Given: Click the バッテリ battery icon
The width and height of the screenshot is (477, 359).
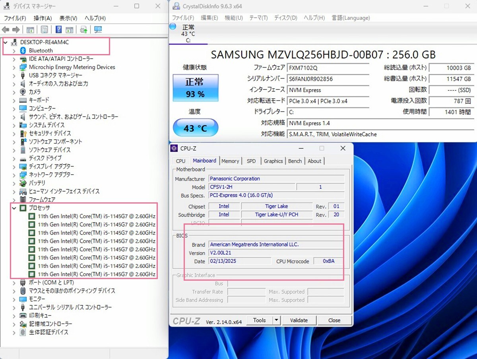Looking at the screenshot, I should click(23, 183).
